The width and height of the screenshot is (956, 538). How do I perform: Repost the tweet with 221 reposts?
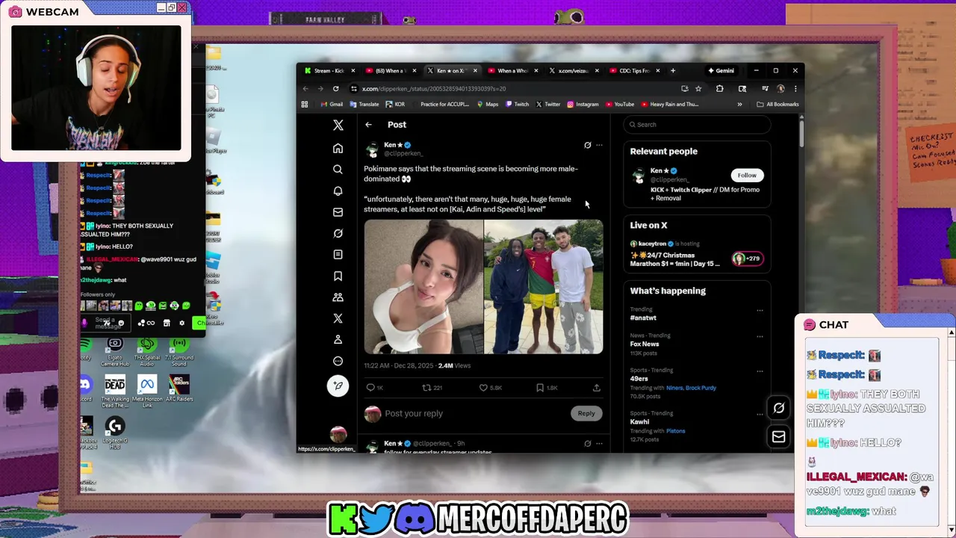(432, 388)
